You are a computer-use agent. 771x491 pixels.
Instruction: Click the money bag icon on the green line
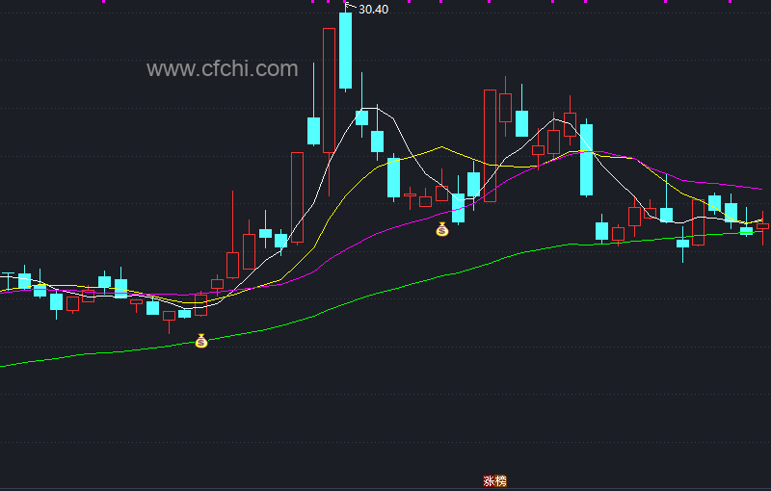point(201,341)
